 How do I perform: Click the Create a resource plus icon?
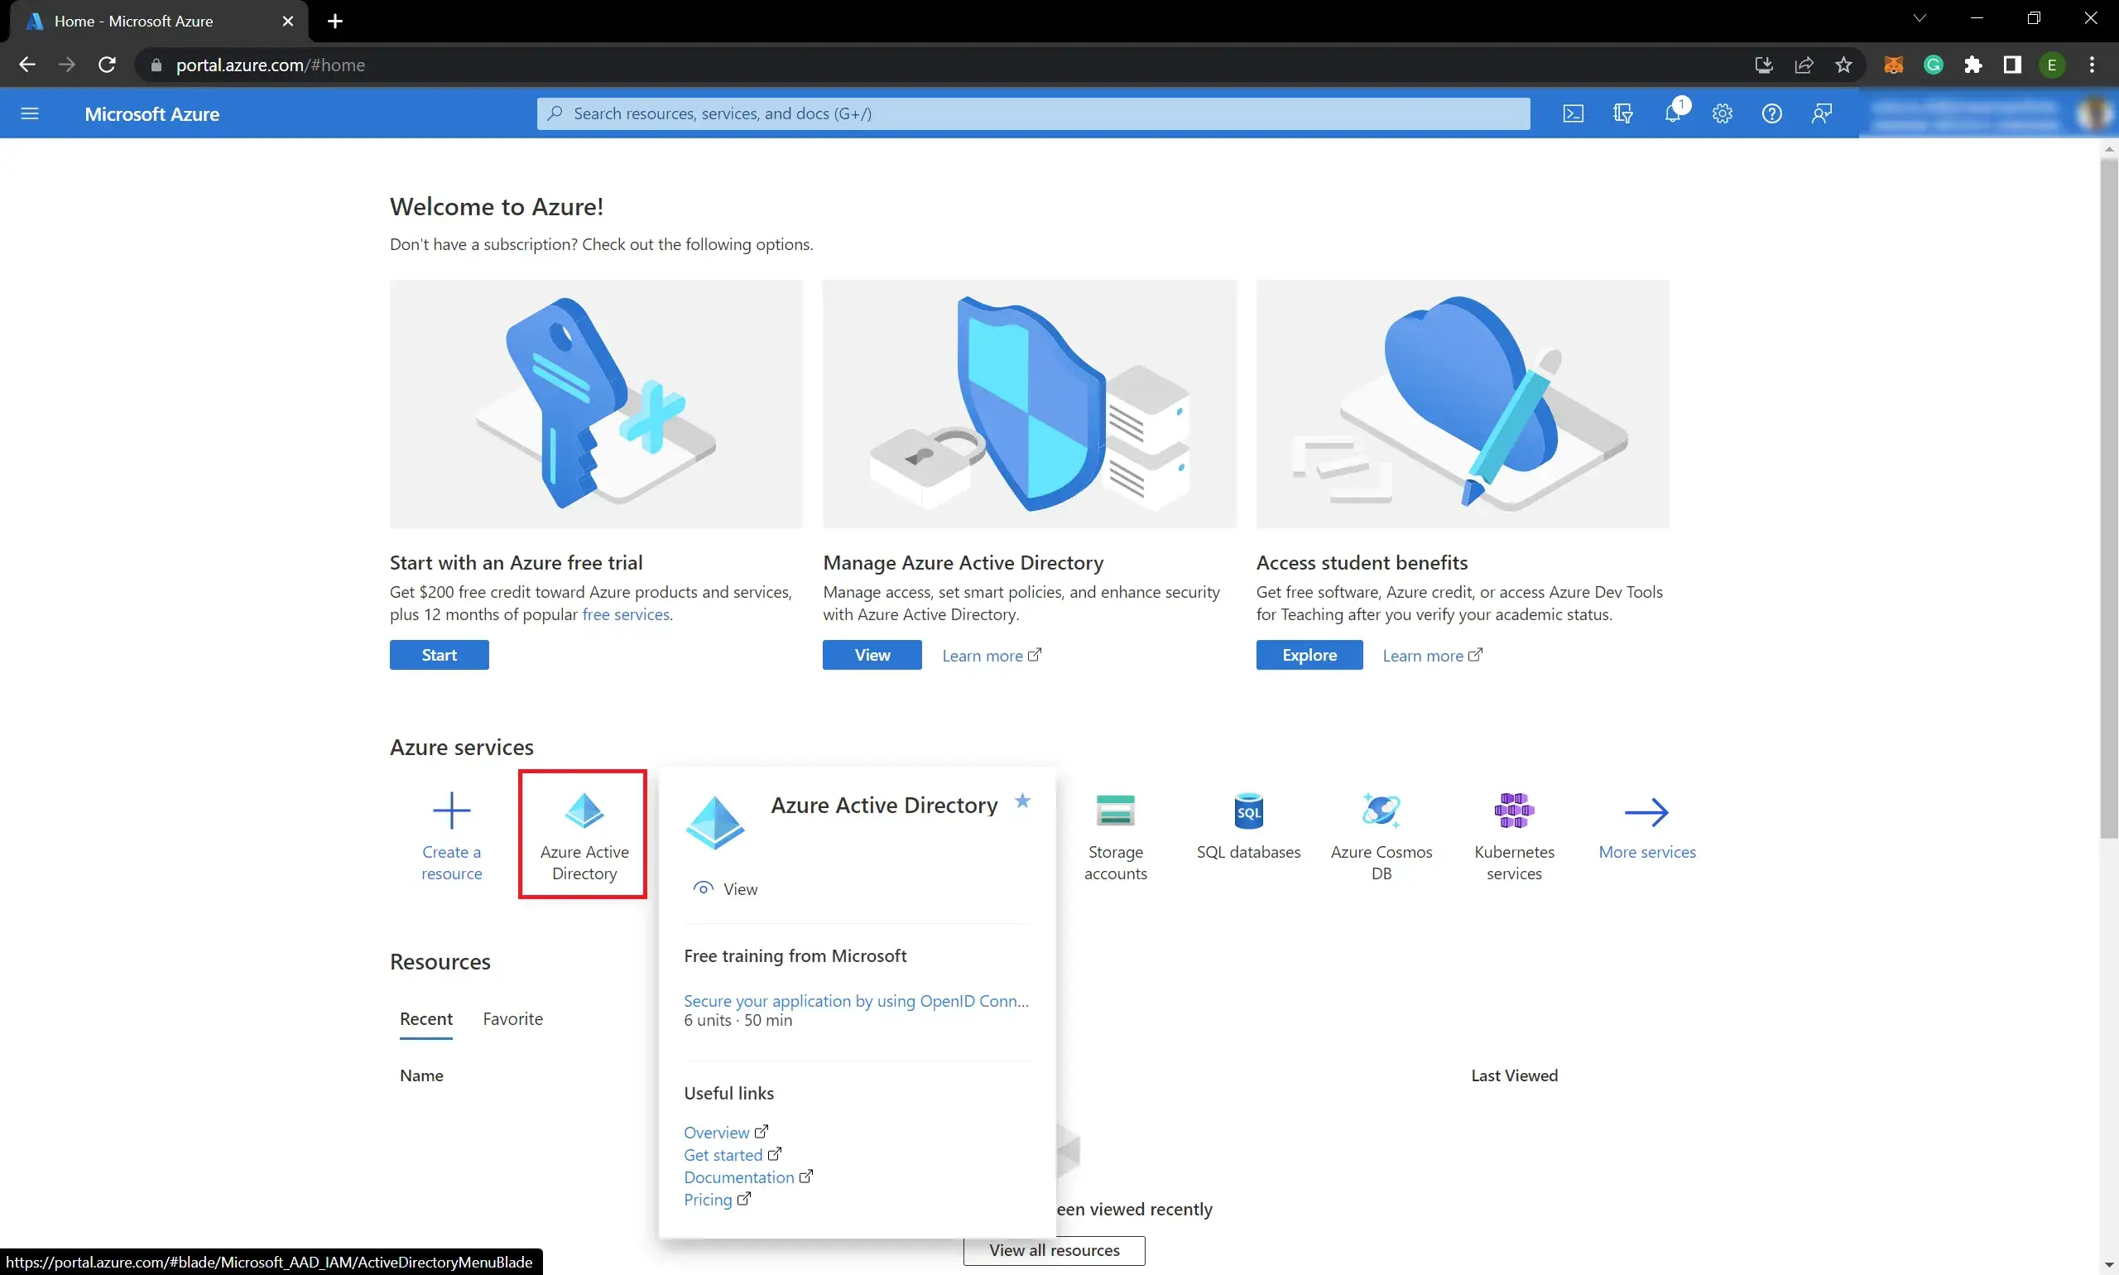click(x=452, y=811)
